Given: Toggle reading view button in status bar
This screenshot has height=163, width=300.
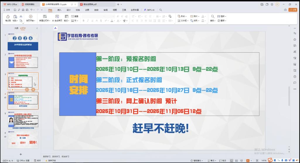Looking at the screenshot, I should click(x=241, y=161).
